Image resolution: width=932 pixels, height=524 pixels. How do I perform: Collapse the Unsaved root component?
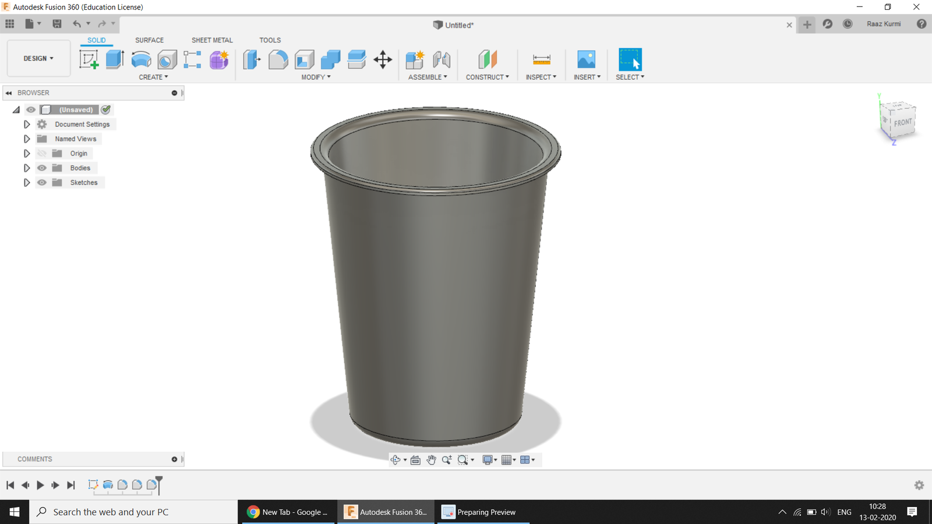point(16,109)
